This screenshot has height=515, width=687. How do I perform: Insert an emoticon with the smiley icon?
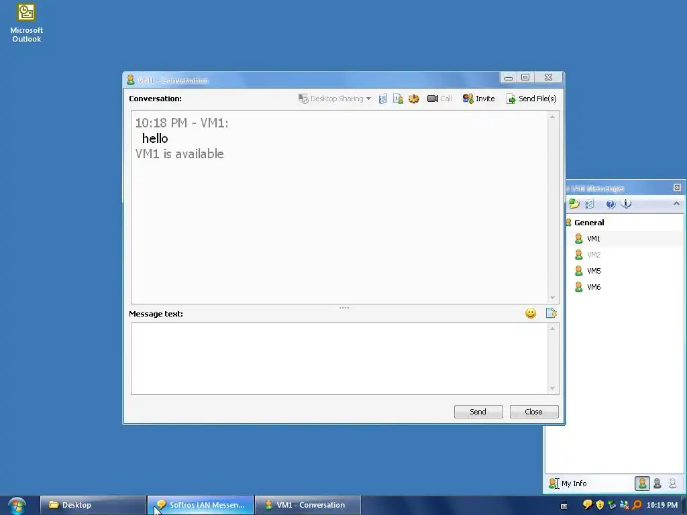point(531,313)
